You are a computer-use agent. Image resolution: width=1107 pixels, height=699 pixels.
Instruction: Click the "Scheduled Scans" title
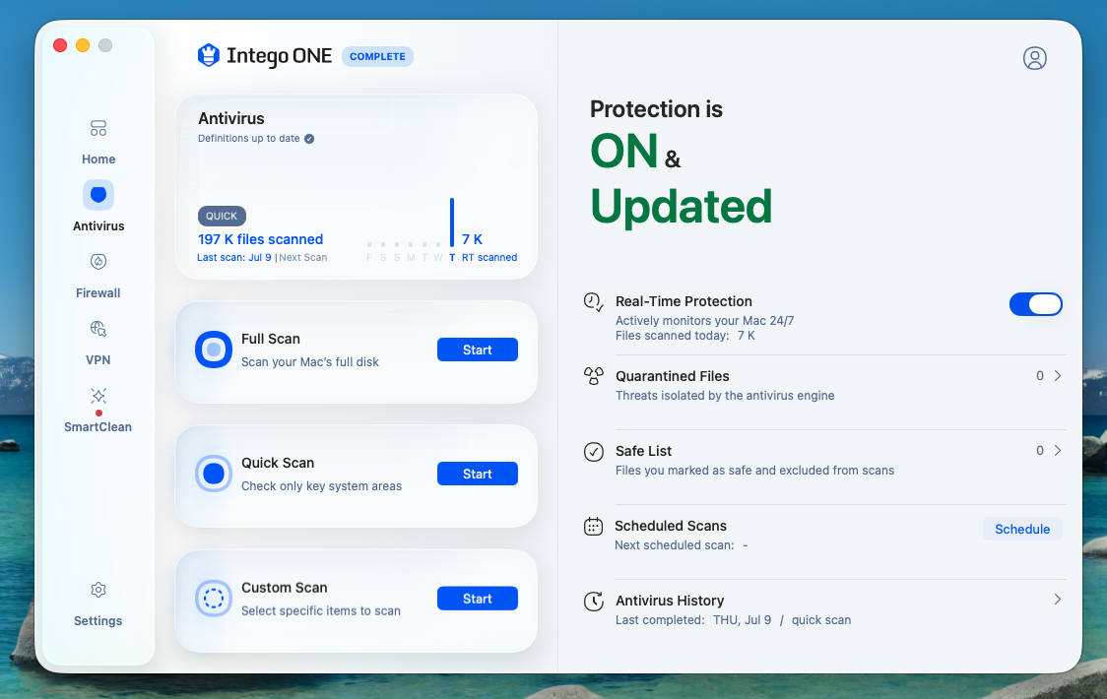pos(670,526)
